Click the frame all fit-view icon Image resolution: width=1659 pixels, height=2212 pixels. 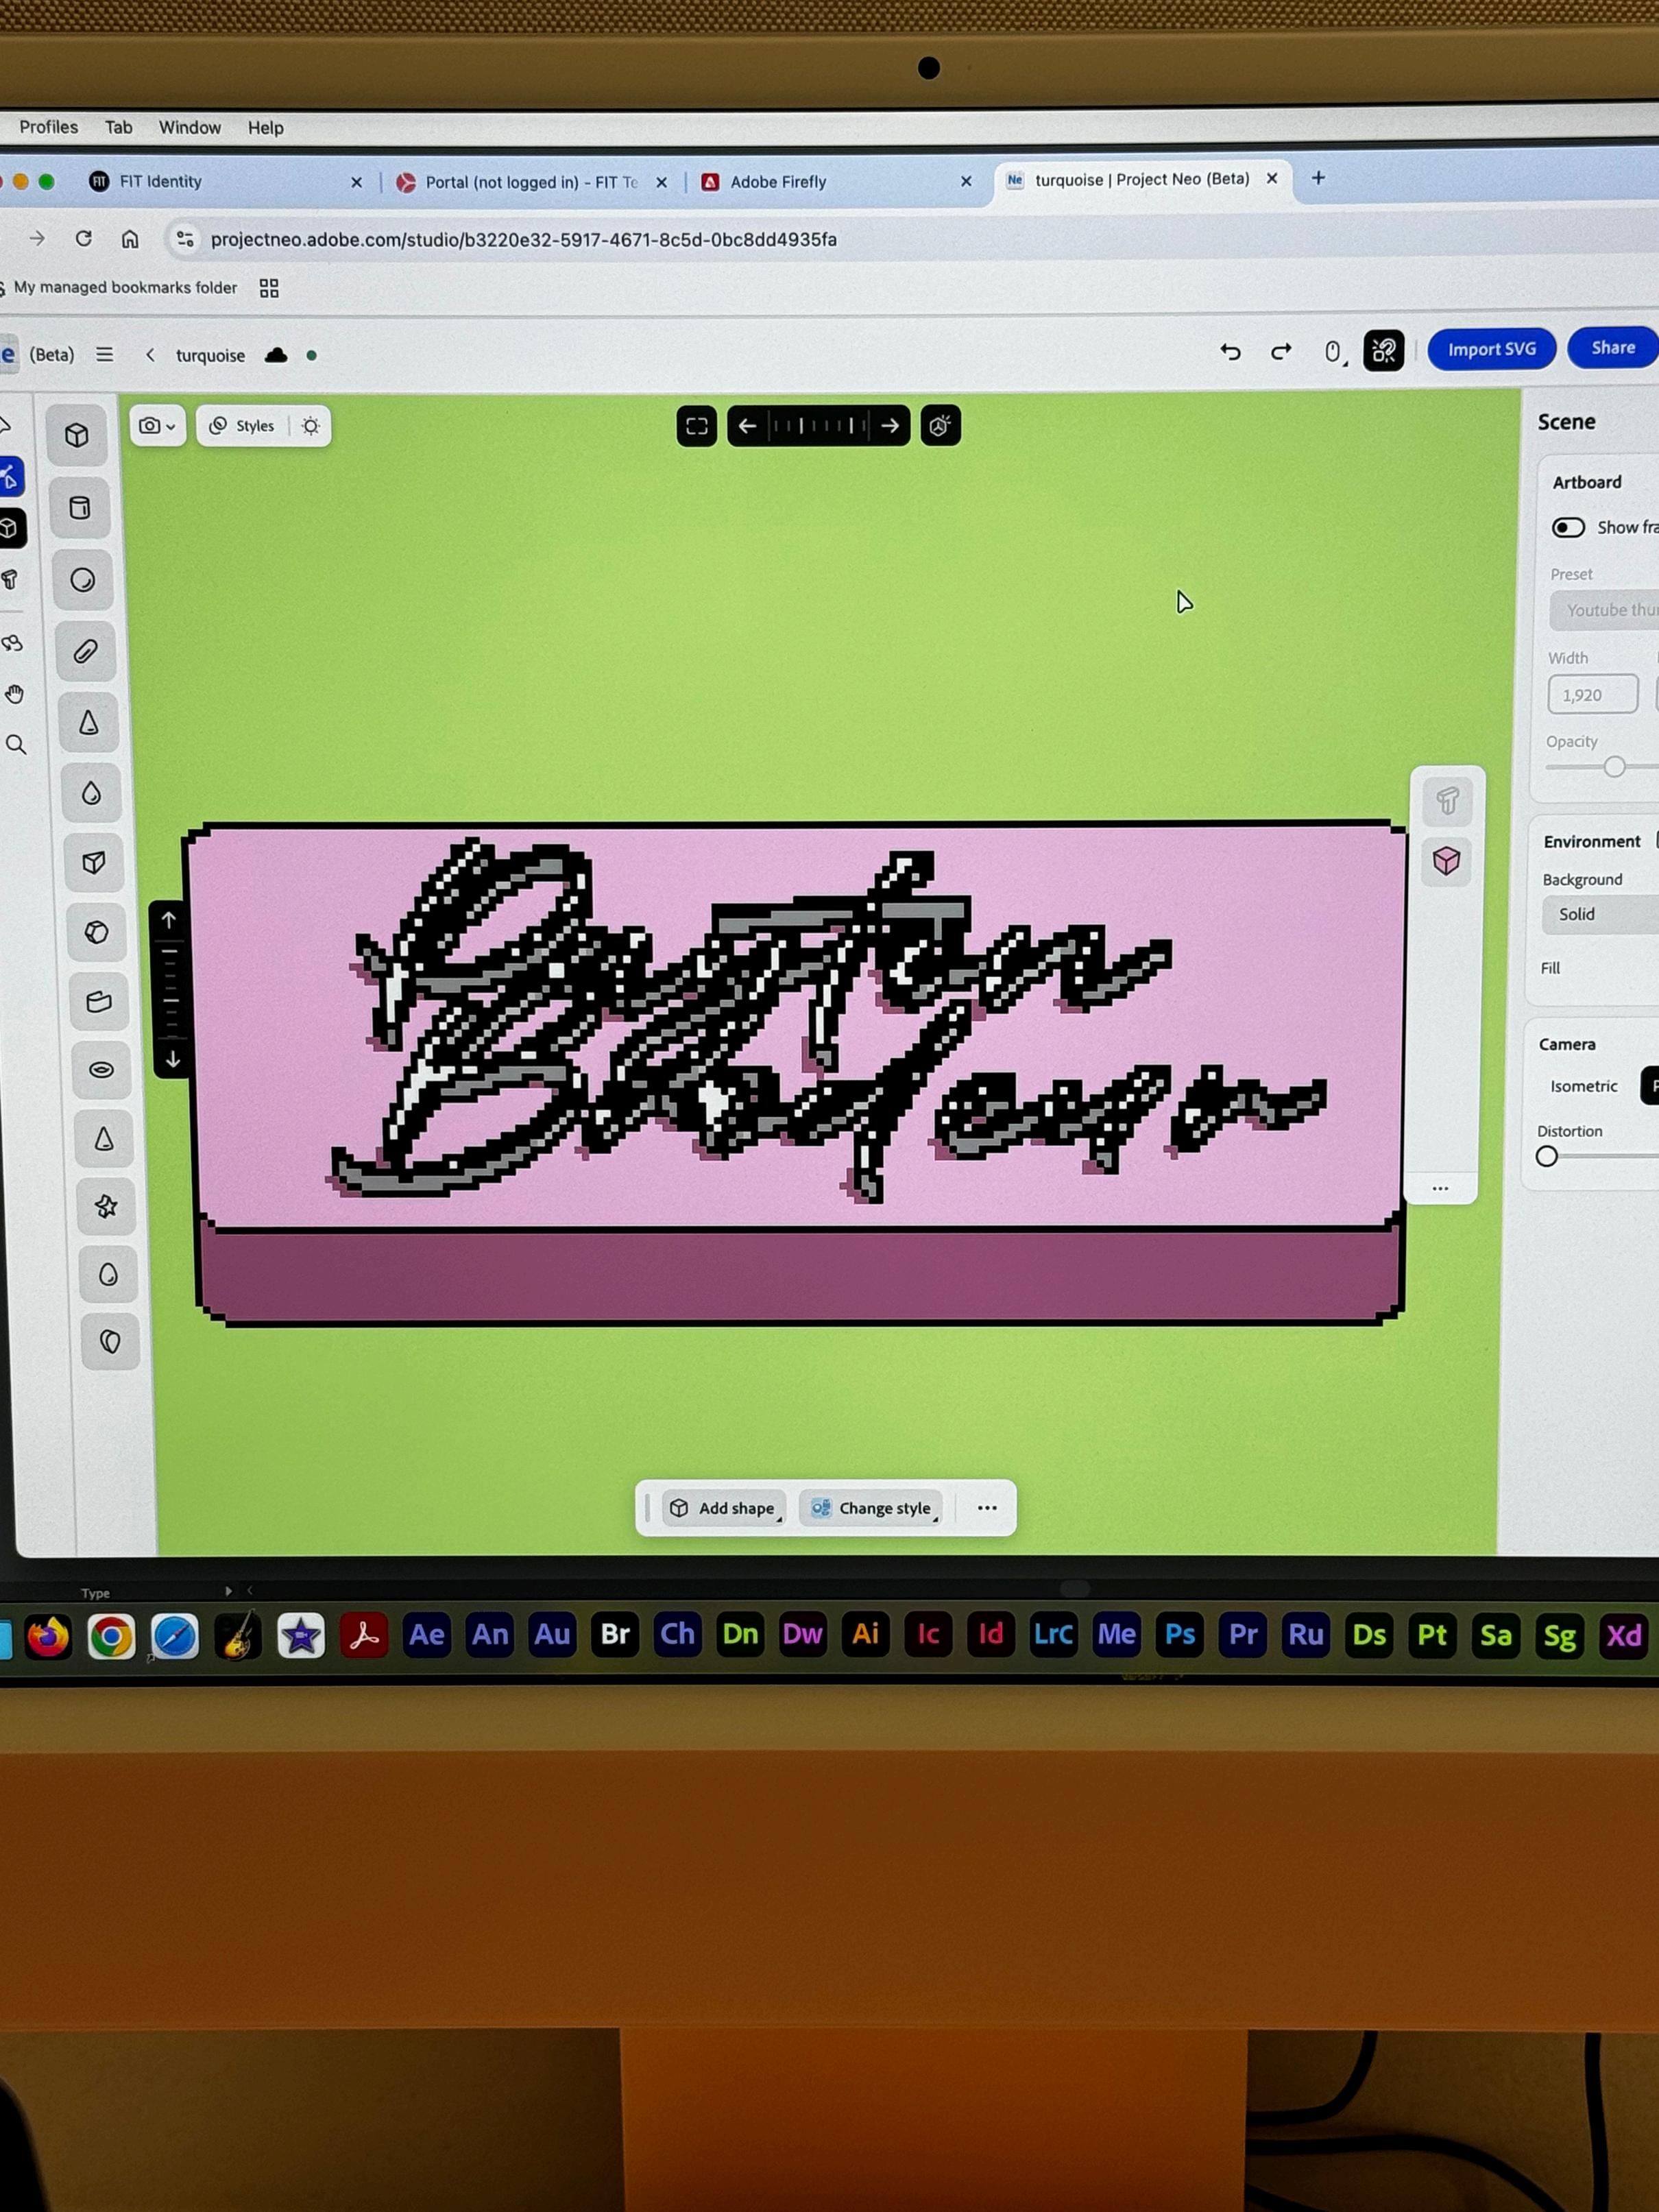[697, 426]
